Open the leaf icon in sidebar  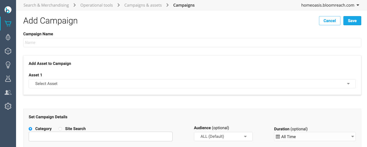point(8,37)
